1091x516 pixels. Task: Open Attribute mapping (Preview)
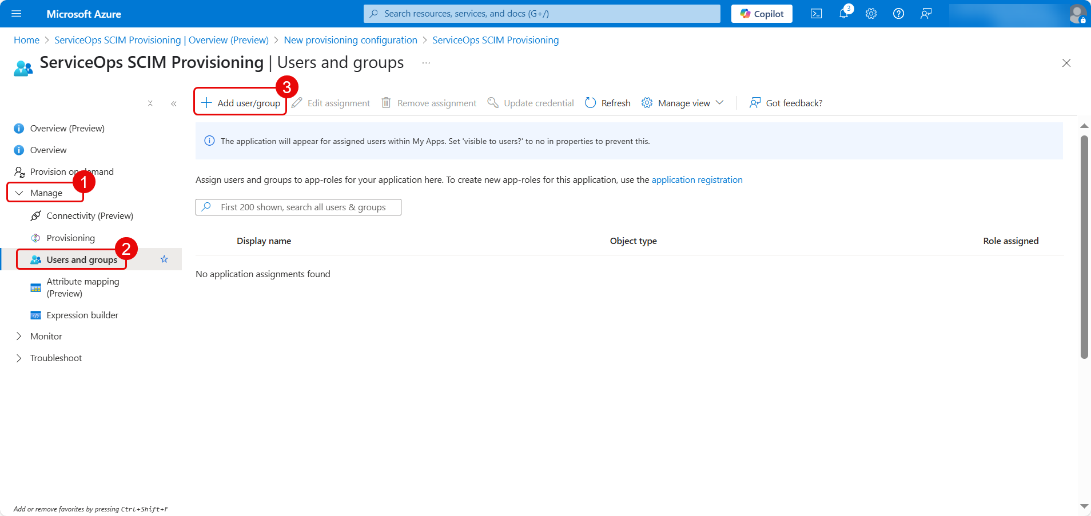point(82,287)
